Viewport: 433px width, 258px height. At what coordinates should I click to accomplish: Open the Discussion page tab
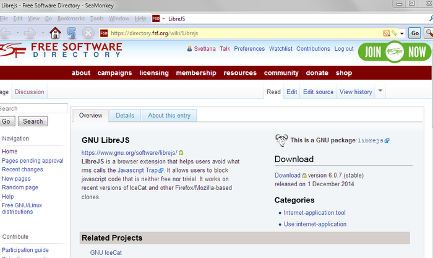click(x=29, y=92)
